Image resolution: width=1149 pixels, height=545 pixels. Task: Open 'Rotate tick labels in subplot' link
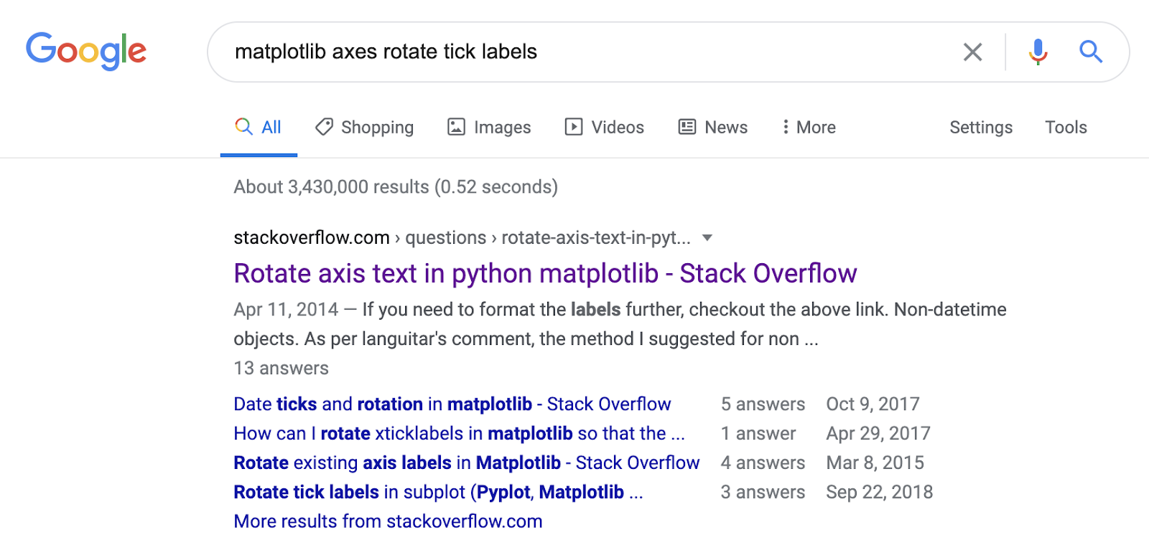[x=438, y=492]
